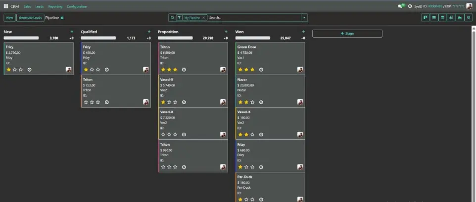Switch to the activity view icon
476x202 pixels.
(x=469, y=17)
